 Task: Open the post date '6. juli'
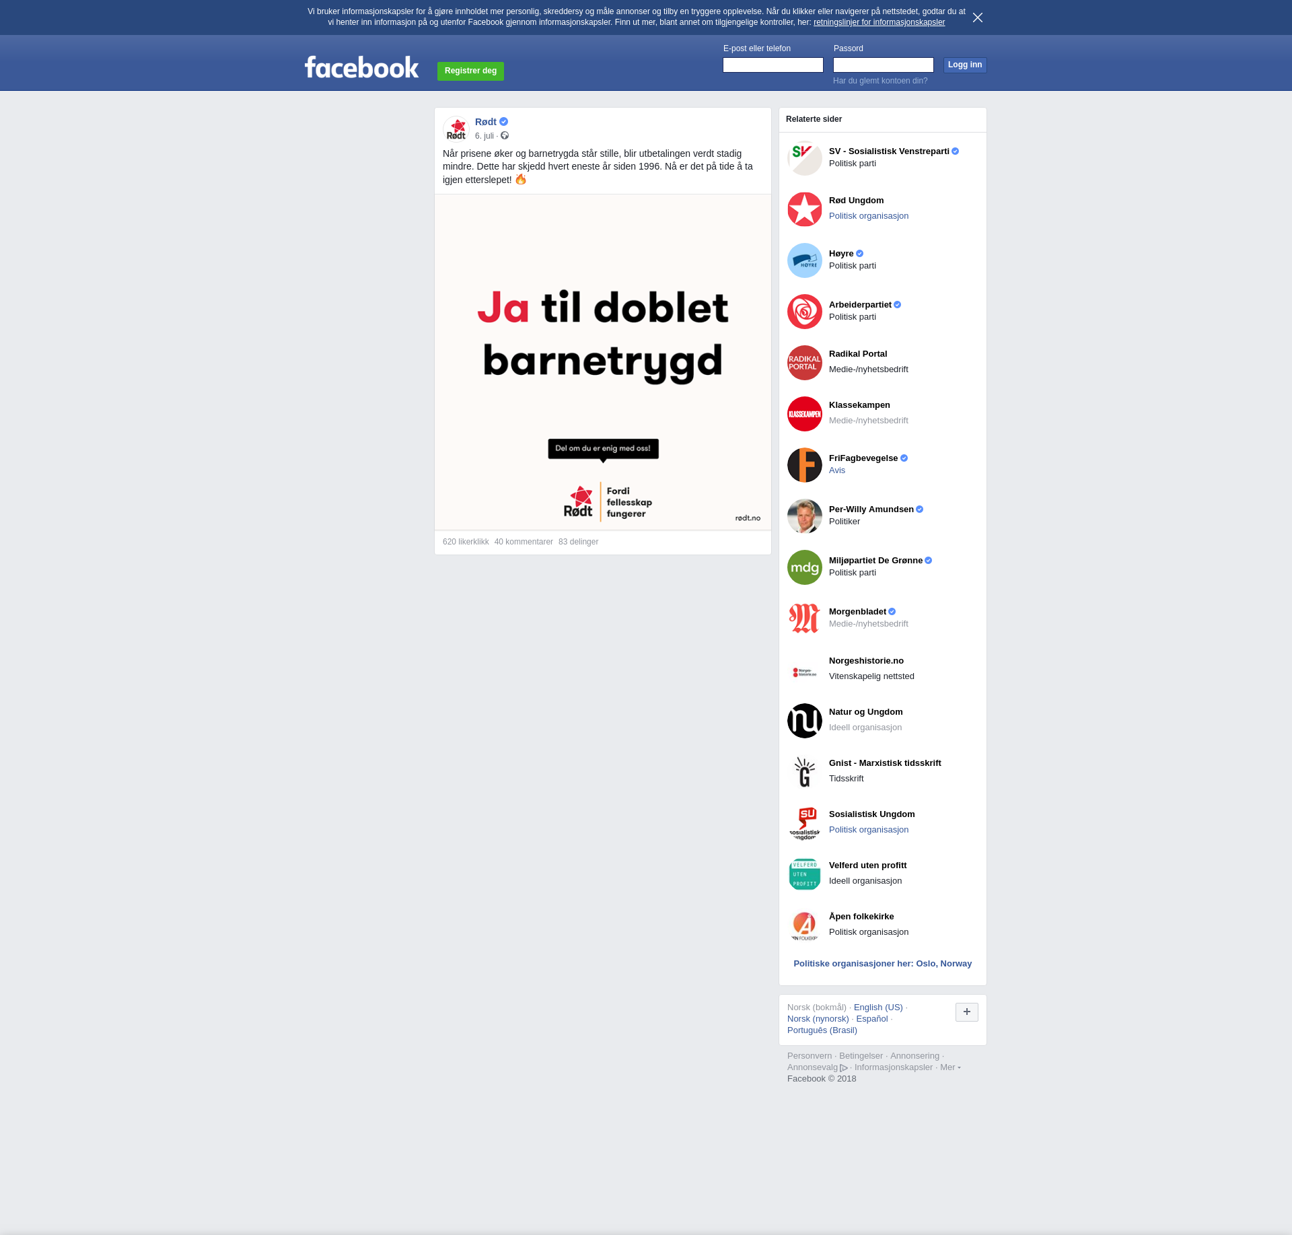pyautogui.click(x=484, y=136)
